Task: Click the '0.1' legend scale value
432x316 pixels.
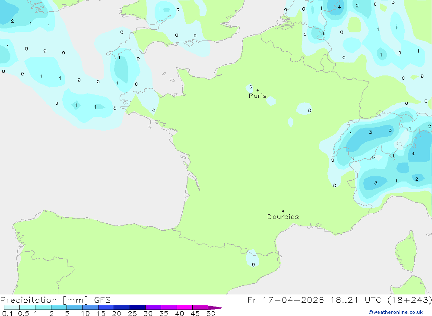Action: click(7, 313)
